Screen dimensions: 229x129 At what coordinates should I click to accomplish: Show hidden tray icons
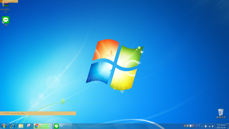pos(202,126)
